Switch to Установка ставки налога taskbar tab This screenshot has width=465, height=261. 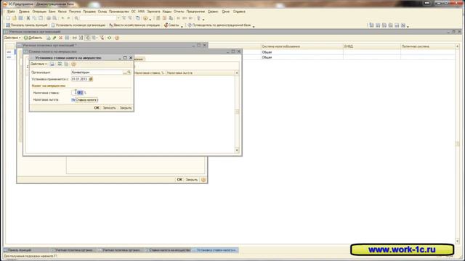[215, 250]
